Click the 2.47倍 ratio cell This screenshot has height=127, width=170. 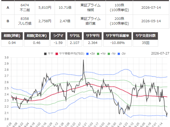[x=65, y=21]
